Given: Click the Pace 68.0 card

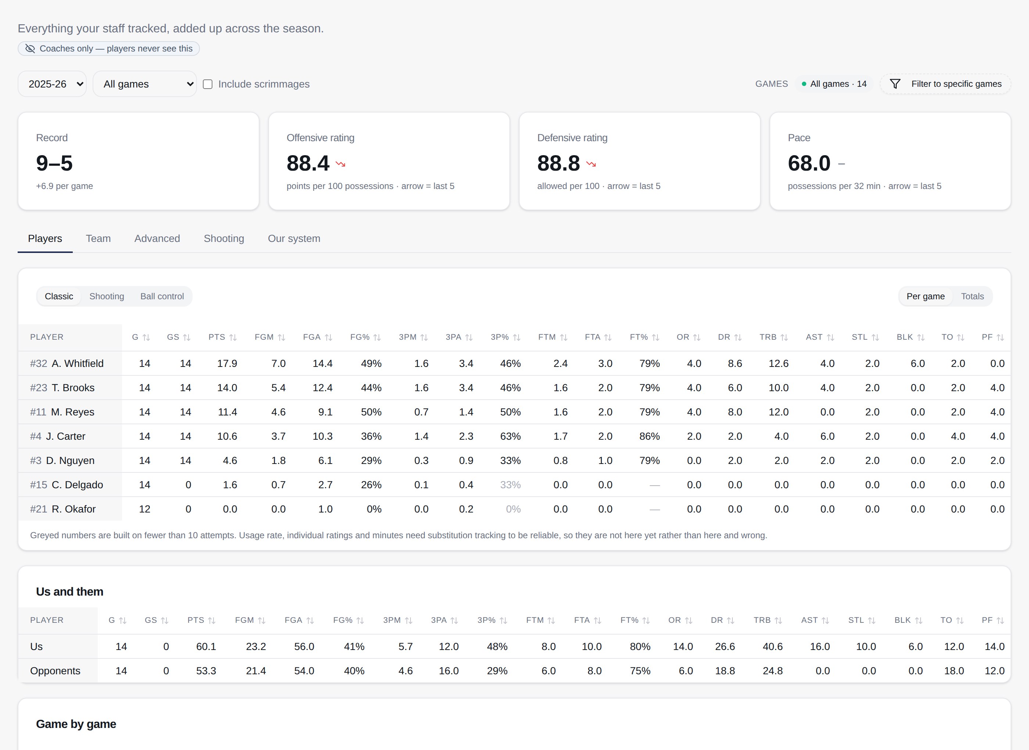Looking at the screenshot, I should tap(890, 161).
